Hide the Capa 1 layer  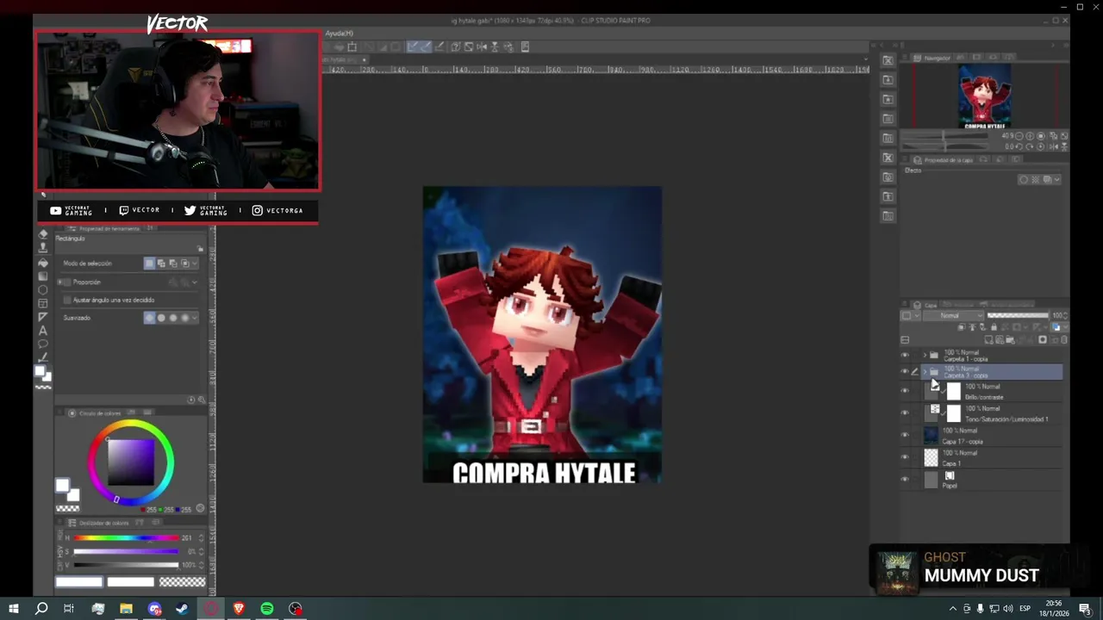click(905, 457)
